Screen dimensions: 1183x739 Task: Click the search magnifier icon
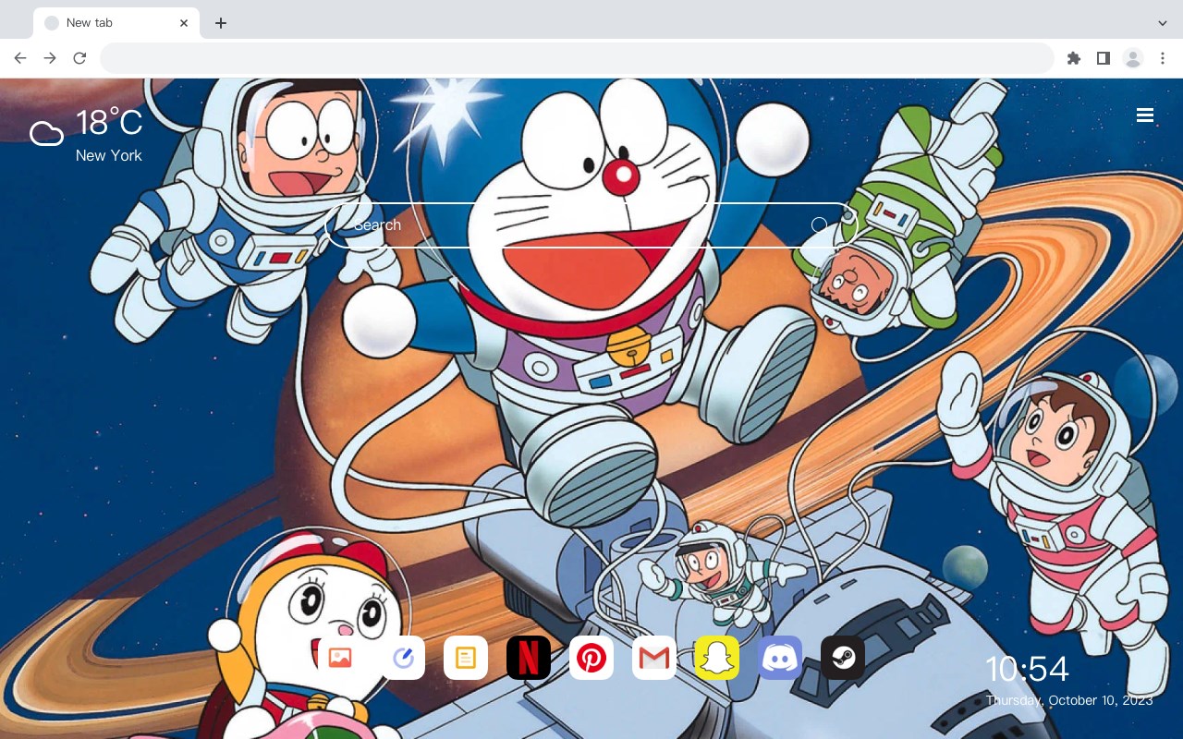pyautogui.click(x=819, y=224)
